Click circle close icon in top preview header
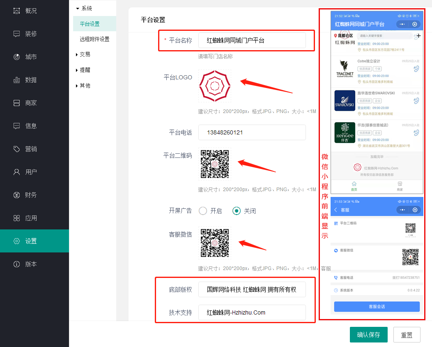The width and height of the screenshot is (432, 347). coord(414,24)
